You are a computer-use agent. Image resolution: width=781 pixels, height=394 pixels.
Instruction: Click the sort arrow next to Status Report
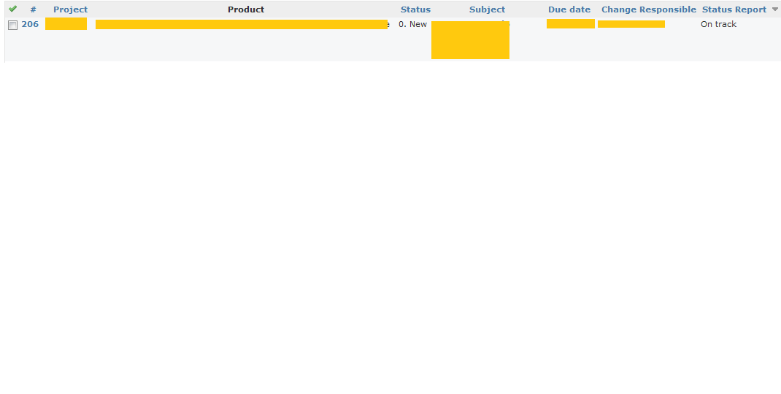(774, 9)
